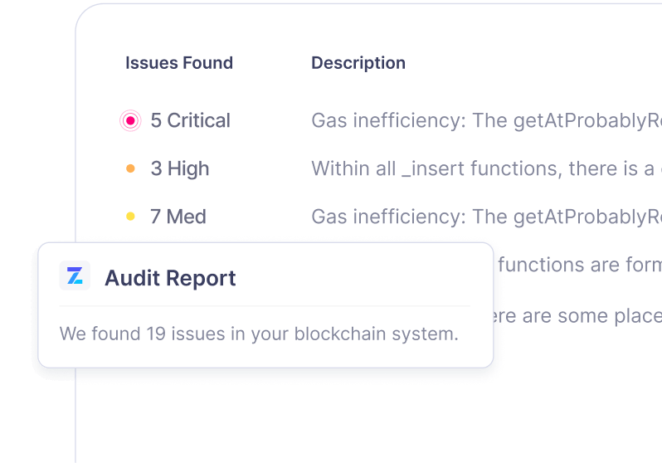Image resolution: width=662 pixels, height=463 pixels.
Task: Sort by Description column header
Action: pos(358,63)
